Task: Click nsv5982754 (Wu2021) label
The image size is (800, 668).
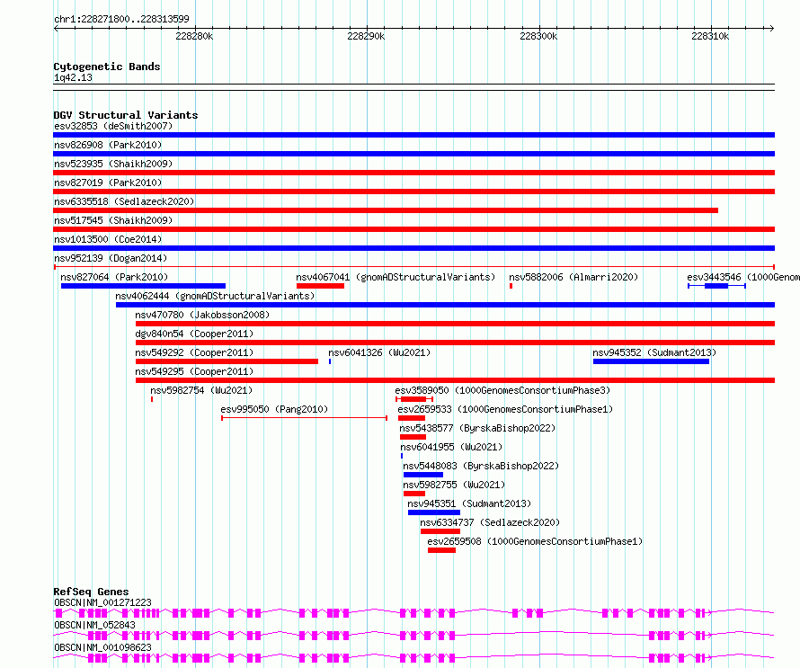Action: (x=201, y=390)
